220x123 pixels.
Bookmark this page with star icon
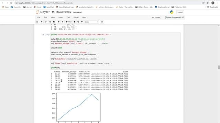208,3
